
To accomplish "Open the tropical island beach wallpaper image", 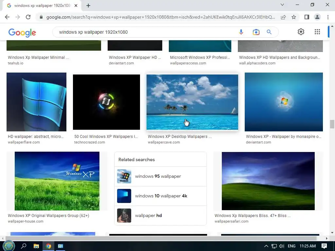I will 192,102.
